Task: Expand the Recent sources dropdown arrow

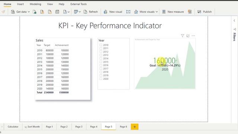Action: (x=68, y=12)
